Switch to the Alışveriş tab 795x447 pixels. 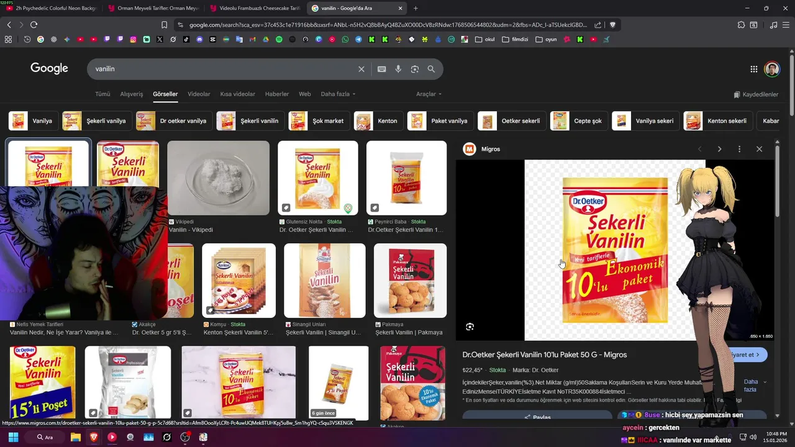point(131,94)
